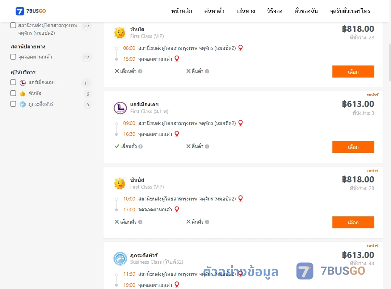Click the คืนตั๋ว info icon on the 08:00 trip
The width and height of the screenshot is (391, 289).
click(x=207, y=72)
